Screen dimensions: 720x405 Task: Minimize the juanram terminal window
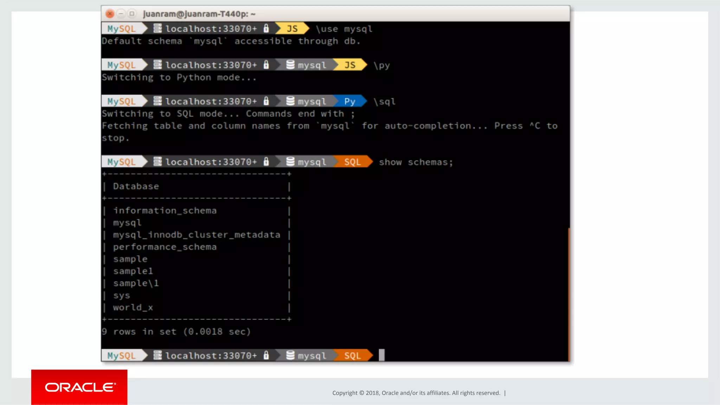coord(121,14)
